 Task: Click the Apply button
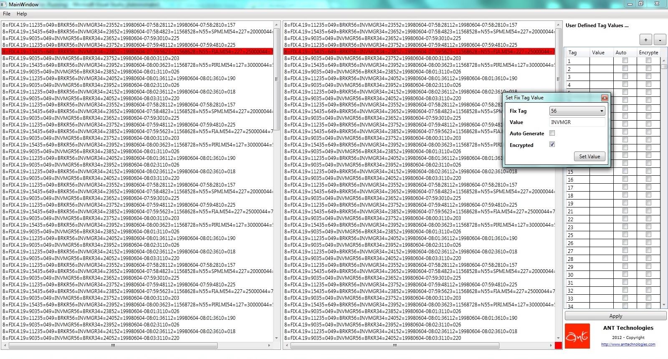pyautogui.click(x=615, y=316)
